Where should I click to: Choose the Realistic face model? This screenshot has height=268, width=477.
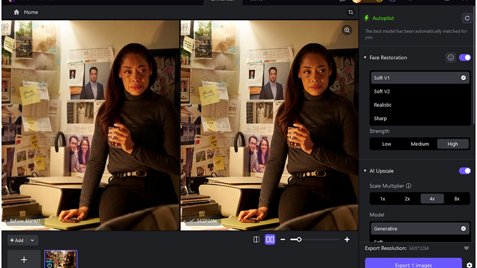coord(420,105)
